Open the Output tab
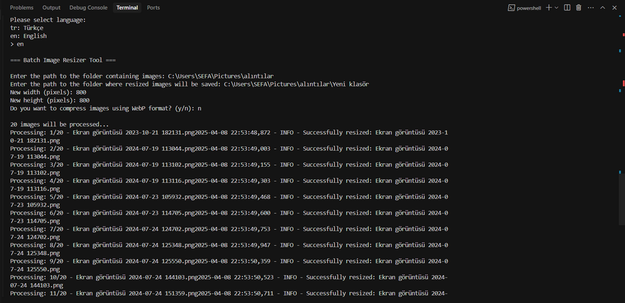This screenshot has height=303, width=625. click(52, 7)
